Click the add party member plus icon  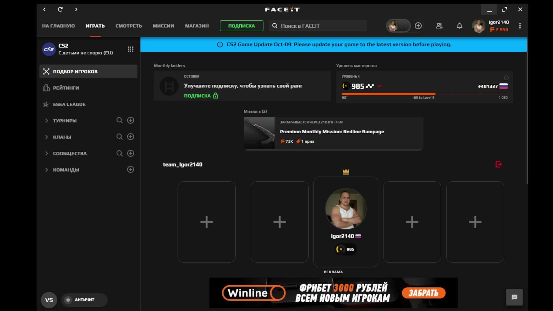pyautogui.click(x=418, y=26)
